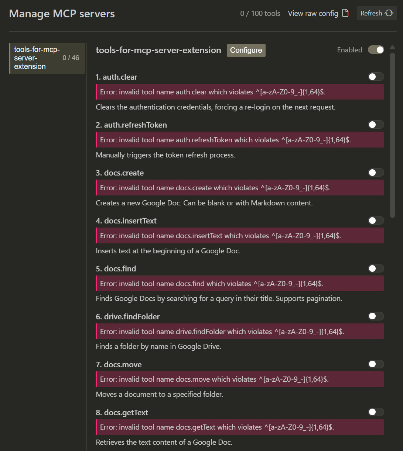
Task: Enable the drive.findFolder tool toggle
Action: (x=376, y=316)
